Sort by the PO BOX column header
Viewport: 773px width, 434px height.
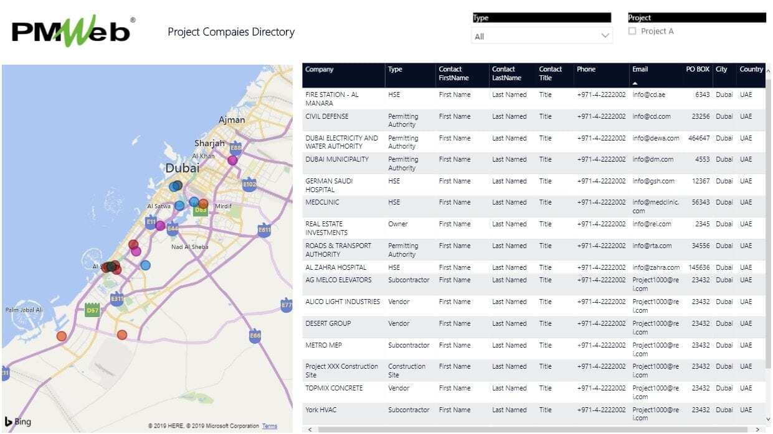(x=698, y=70)
